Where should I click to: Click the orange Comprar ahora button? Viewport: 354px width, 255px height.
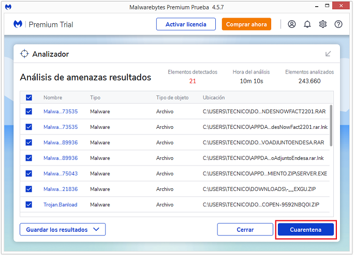click(246, 24)
